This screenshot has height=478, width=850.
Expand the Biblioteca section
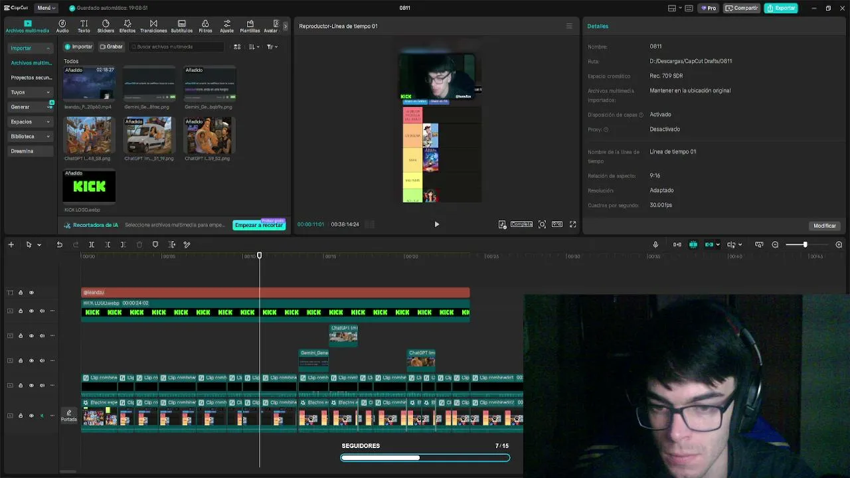tap(31, 136)
